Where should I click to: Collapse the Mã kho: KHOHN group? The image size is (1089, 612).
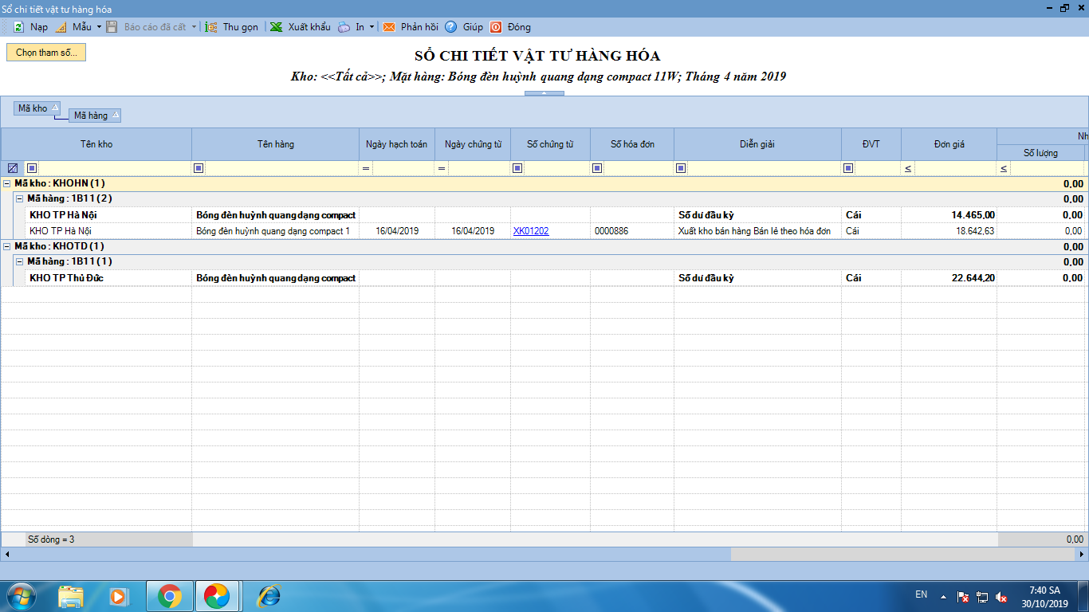7,183
